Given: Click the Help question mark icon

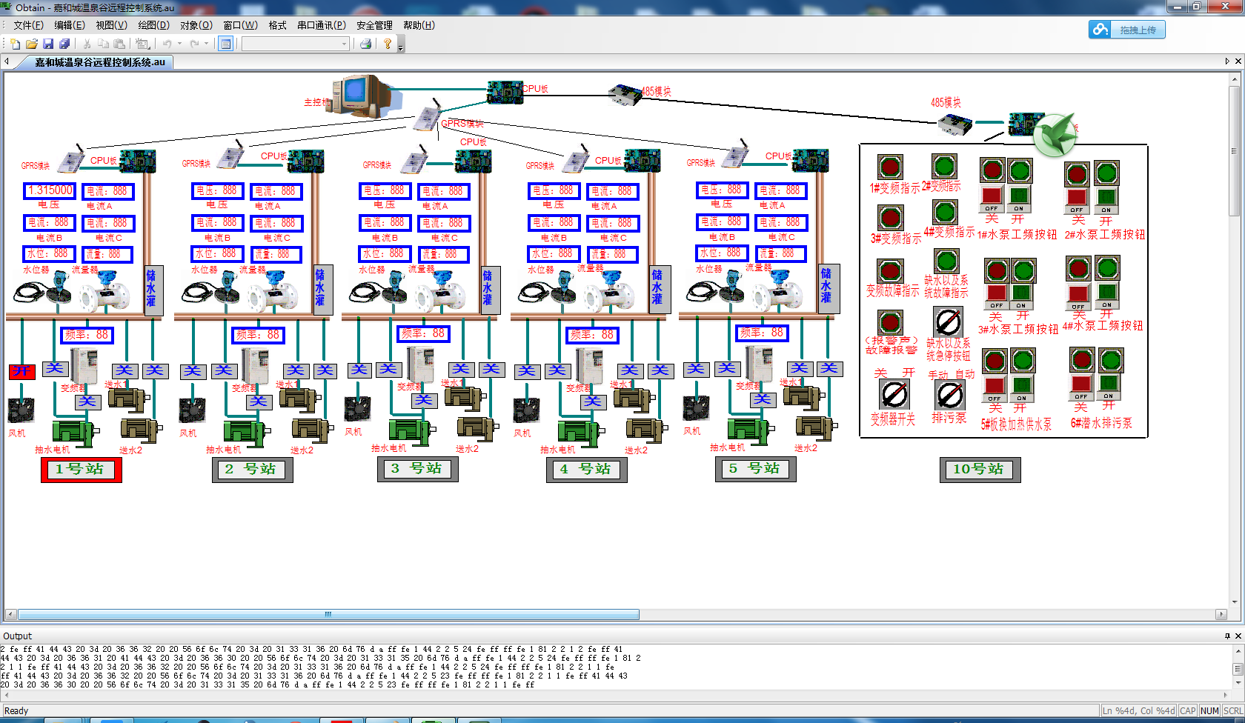Looking at the screenshot, I should 387,44.
